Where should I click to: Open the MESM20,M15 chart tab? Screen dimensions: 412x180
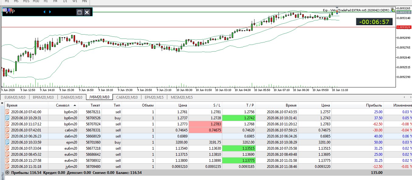(x=182, y=97)
